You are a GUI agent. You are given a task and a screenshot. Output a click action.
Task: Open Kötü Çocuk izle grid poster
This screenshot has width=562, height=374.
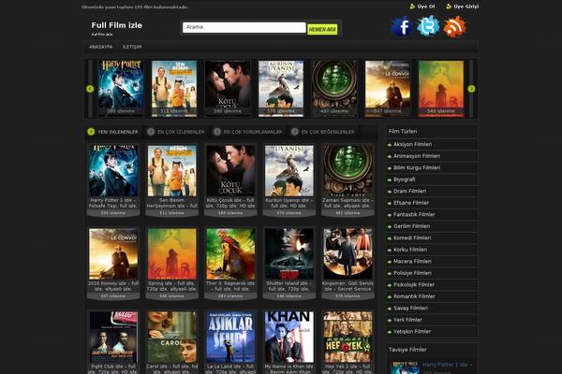pyautogui.click(x=230, y=171)
